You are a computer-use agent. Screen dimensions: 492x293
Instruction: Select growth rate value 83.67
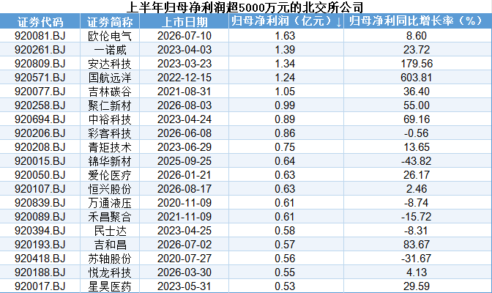pyautogui.click(x=417, y=245)
